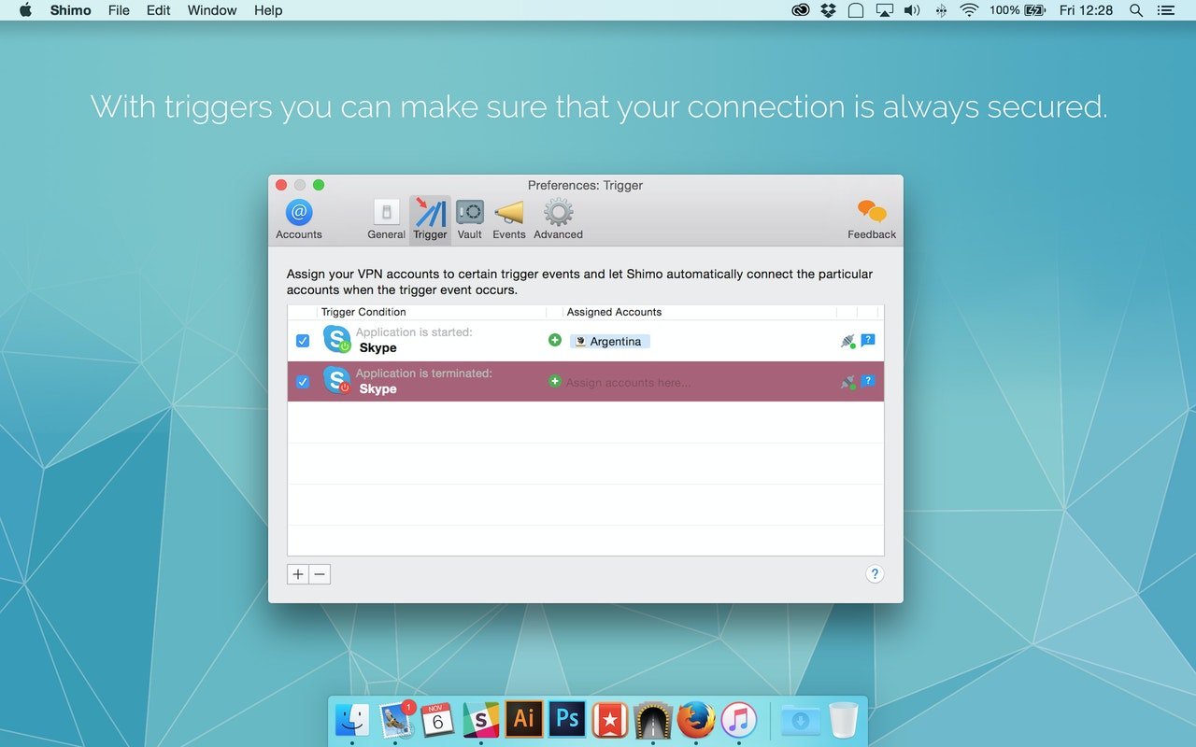Click the Assign accounts here field

point(628,382)
